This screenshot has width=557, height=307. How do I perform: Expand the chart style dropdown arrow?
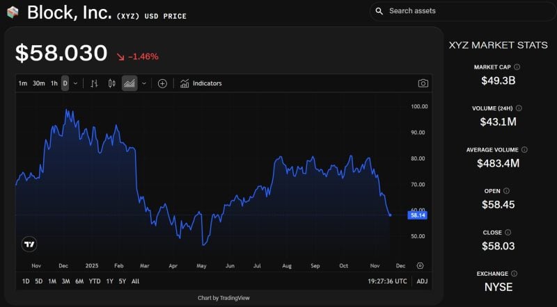coord(144,83)
